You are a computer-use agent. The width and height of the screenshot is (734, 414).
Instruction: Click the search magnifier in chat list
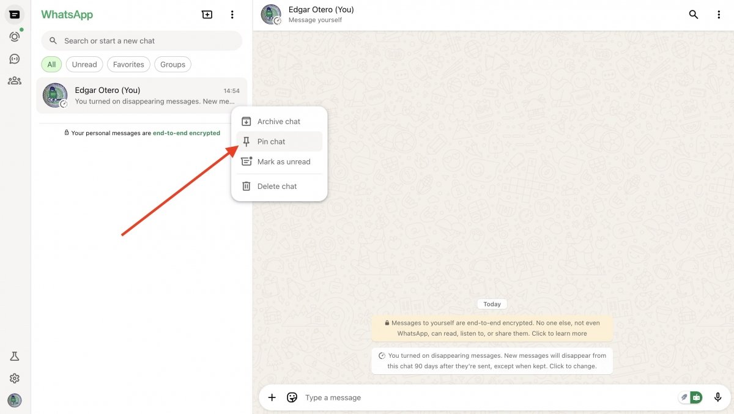click(53, 41)
